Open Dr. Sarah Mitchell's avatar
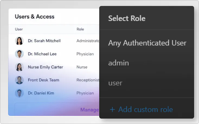This screenshot has height=124, width=199. pyautogui.click(x=19, y=41)
